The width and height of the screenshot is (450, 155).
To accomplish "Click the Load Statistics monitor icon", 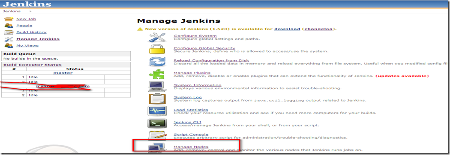I will tap(157, 111).
